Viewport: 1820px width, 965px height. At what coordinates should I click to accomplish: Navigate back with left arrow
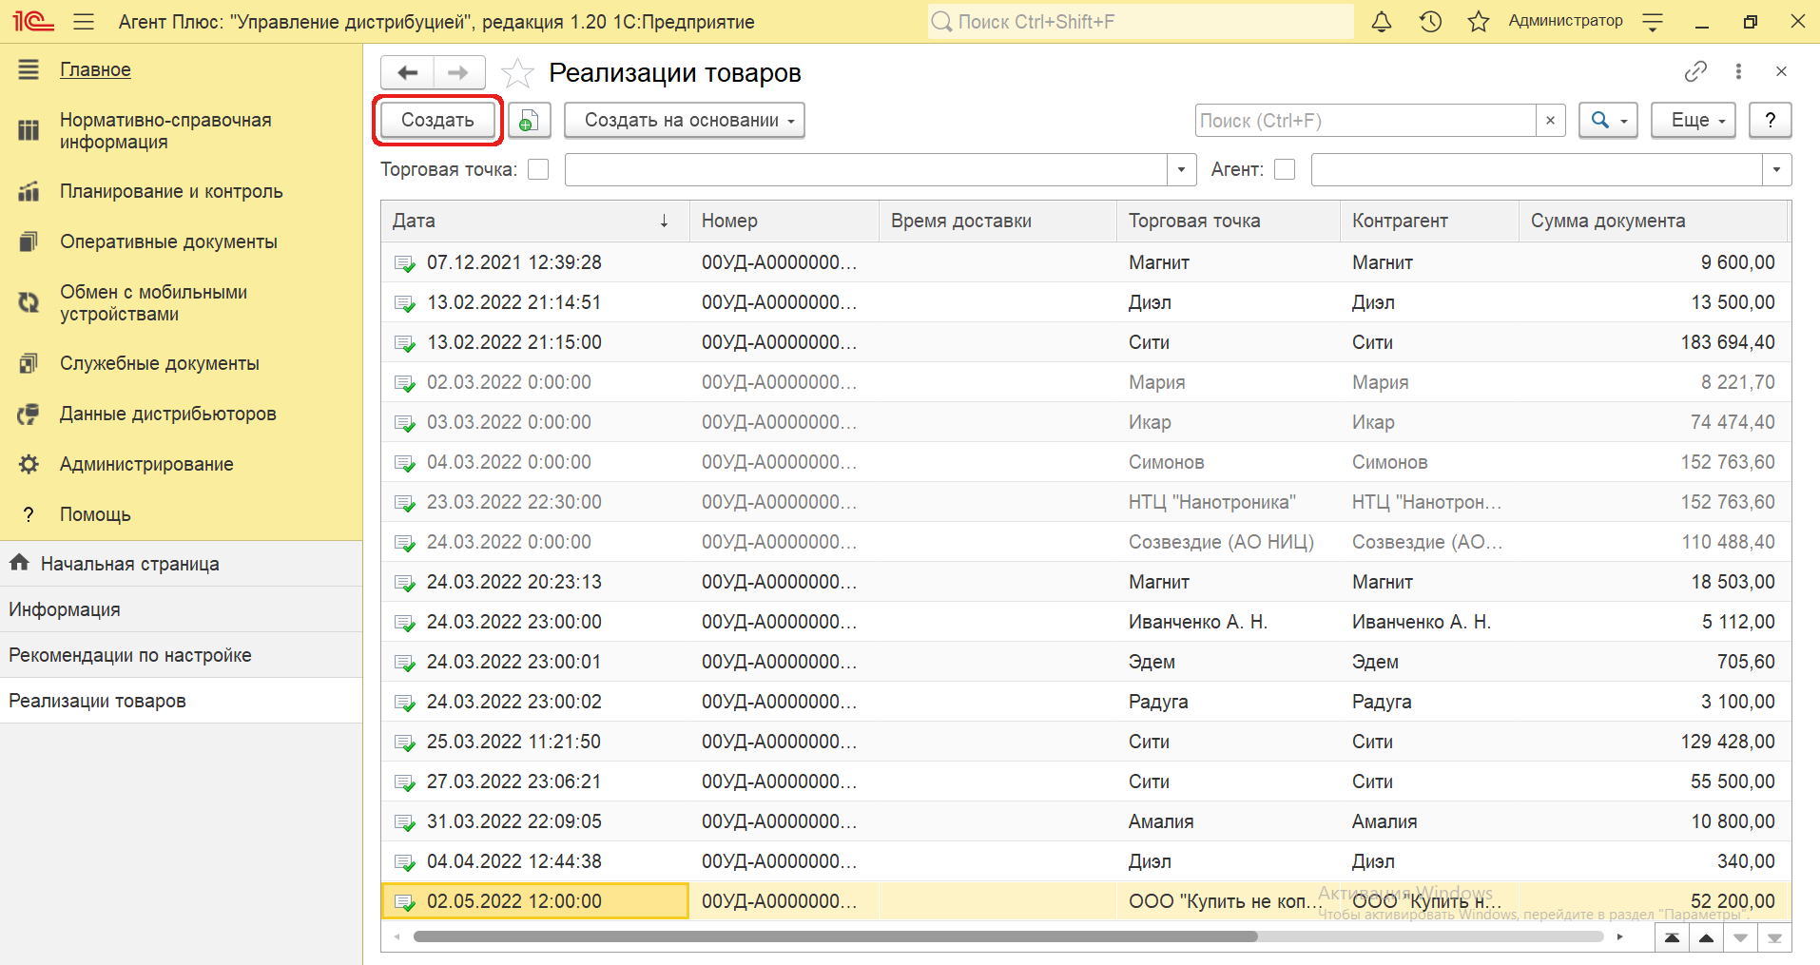point(408,72)
